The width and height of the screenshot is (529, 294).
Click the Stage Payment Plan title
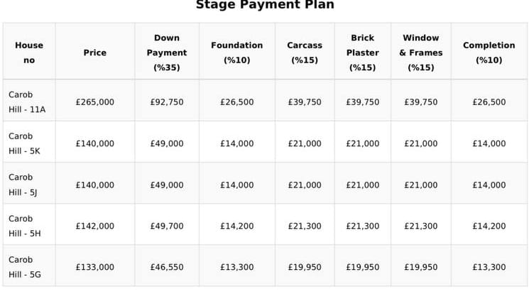[x=265, y=5]
